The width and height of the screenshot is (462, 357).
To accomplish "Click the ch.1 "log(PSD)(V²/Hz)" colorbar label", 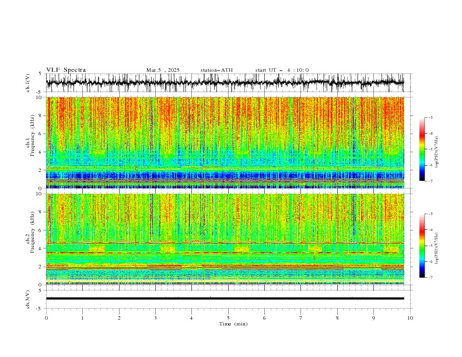I will point(437,152).
